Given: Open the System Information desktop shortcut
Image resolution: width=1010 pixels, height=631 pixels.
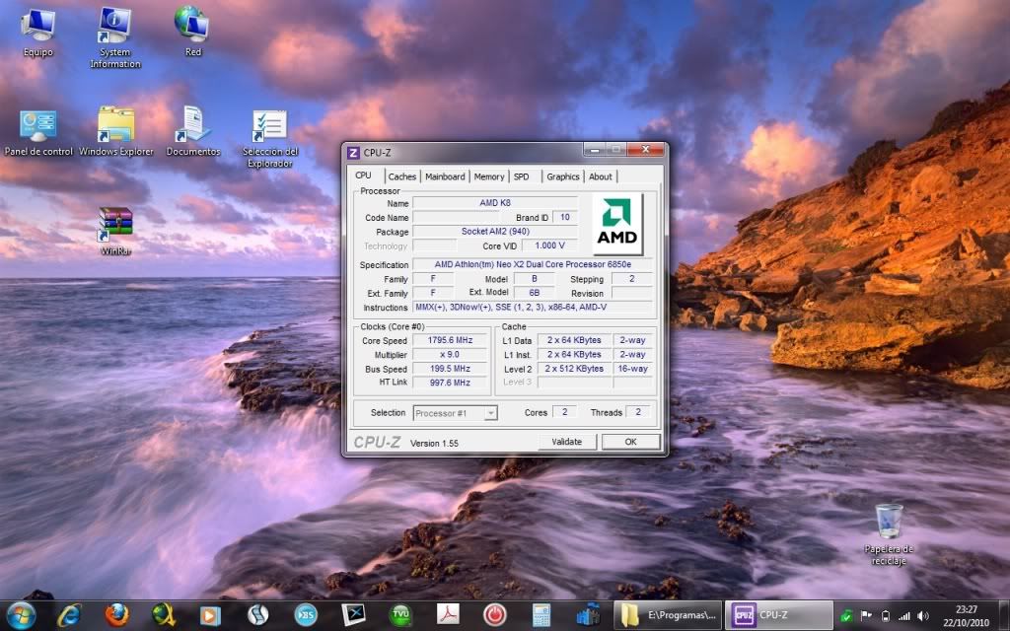Looking at the screenshot, I should pos(115,37).
